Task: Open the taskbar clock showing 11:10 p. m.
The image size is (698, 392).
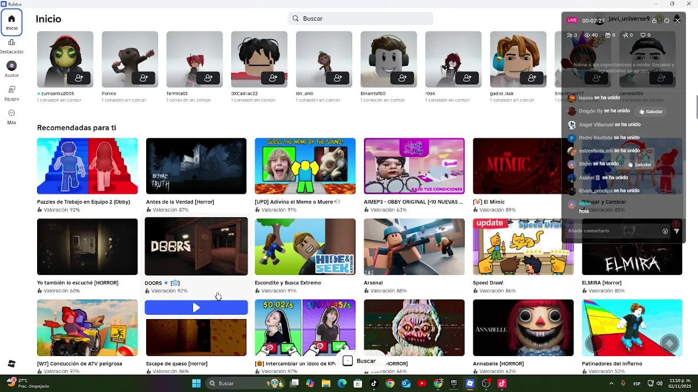Action: 680,383
